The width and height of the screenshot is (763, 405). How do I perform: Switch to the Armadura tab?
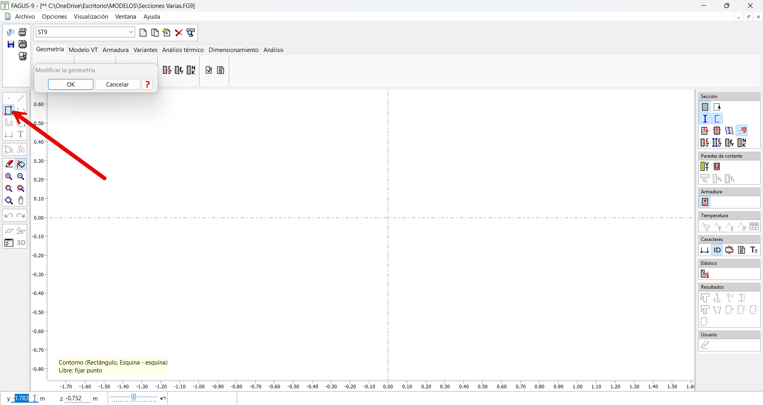[115, 50]
